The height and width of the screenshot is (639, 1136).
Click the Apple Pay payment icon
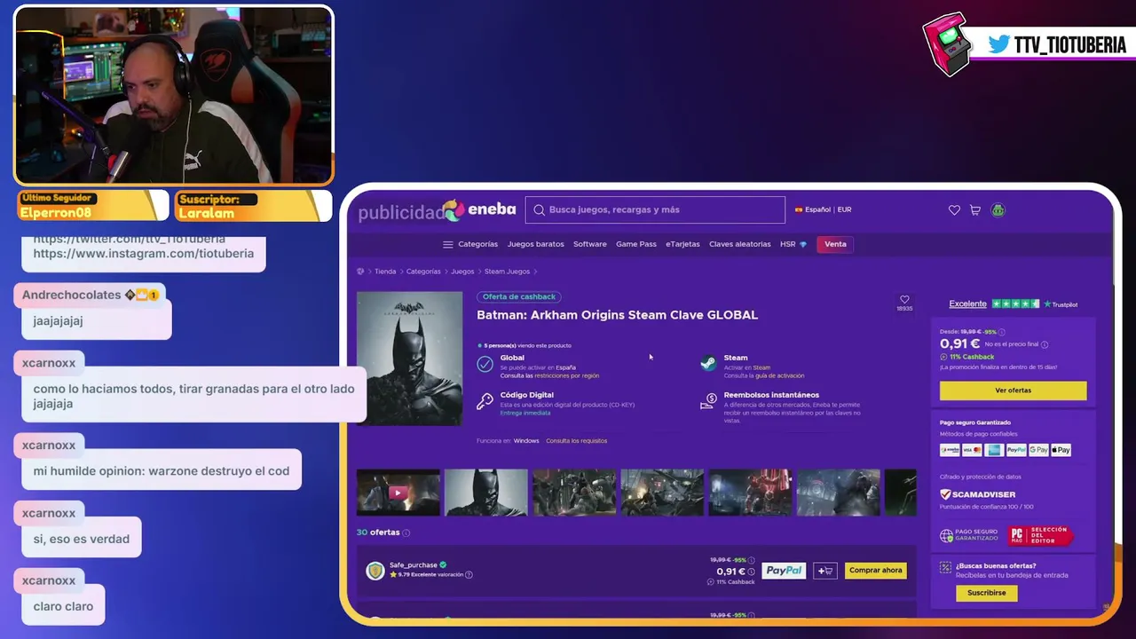[x=1061, y=450]
